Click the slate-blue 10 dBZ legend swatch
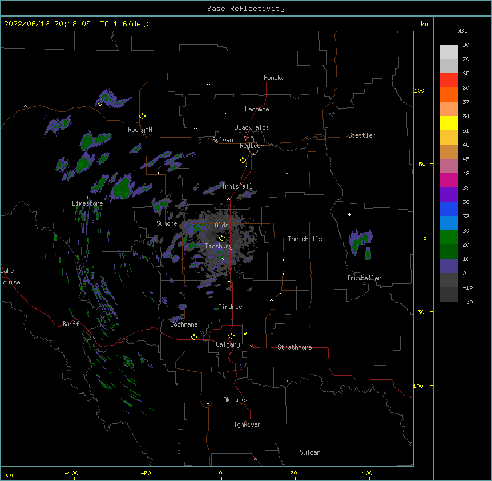The width and height of the screenshot is (492, 481). [449, 266]
